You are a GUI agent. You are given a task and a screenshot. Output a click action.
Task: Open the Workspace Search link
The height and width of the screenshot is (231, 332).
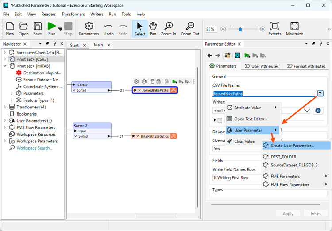point(34,148)
